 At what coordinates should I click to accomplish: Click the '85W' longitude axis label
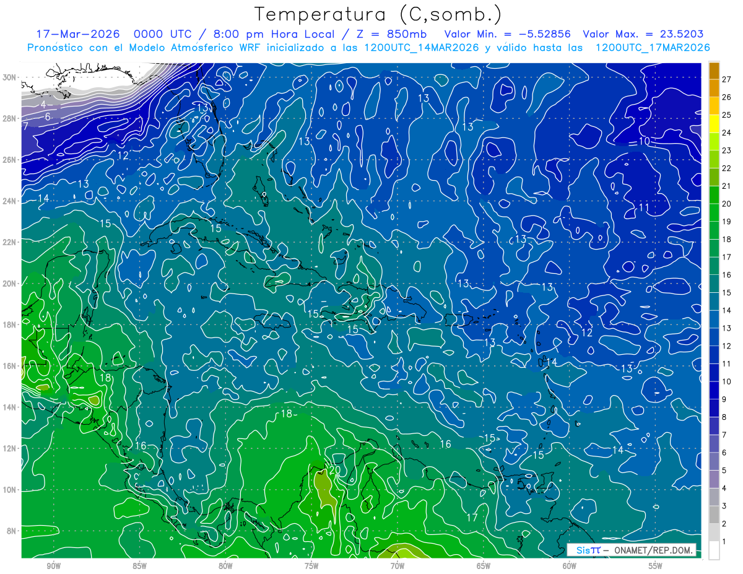coord(139,565)
